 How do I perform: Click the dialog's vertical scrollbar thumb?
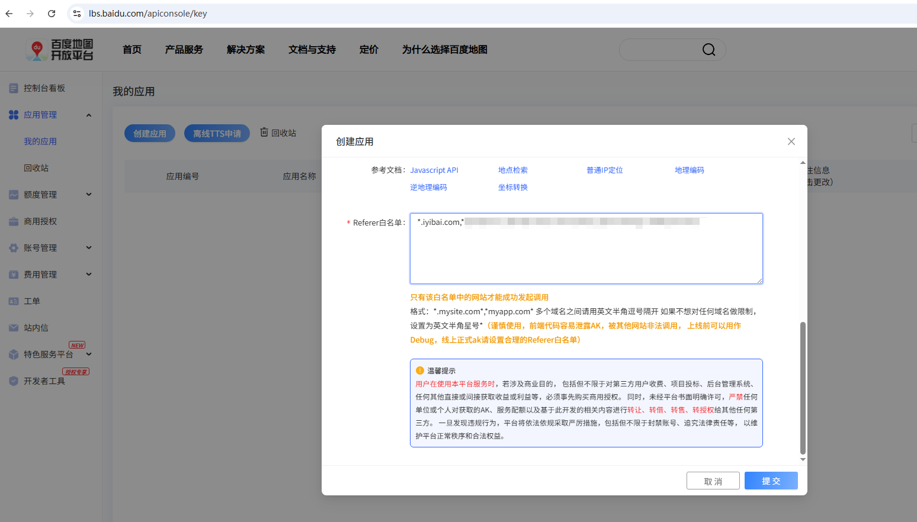tap(803, 388)
